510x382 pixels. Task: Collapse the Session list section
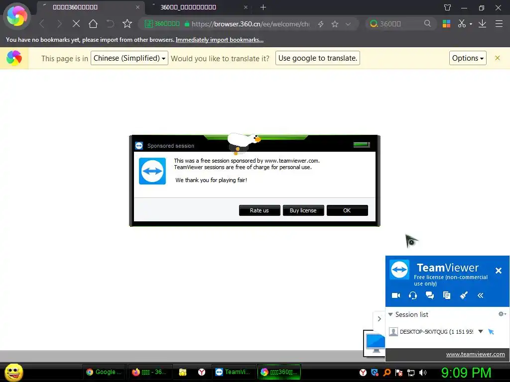click(x=390, y=314)
